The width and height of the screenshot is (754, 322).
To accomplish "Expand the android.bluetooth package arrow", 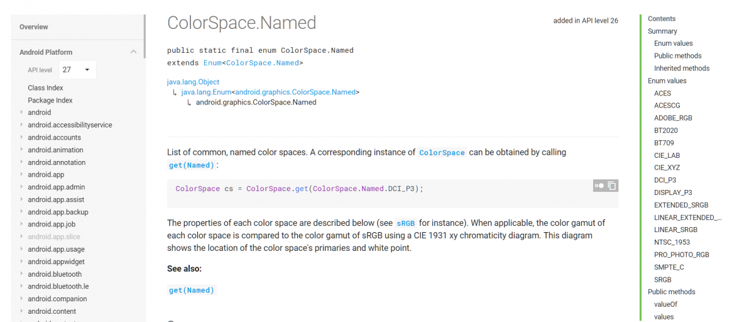I will coord(22,274).
